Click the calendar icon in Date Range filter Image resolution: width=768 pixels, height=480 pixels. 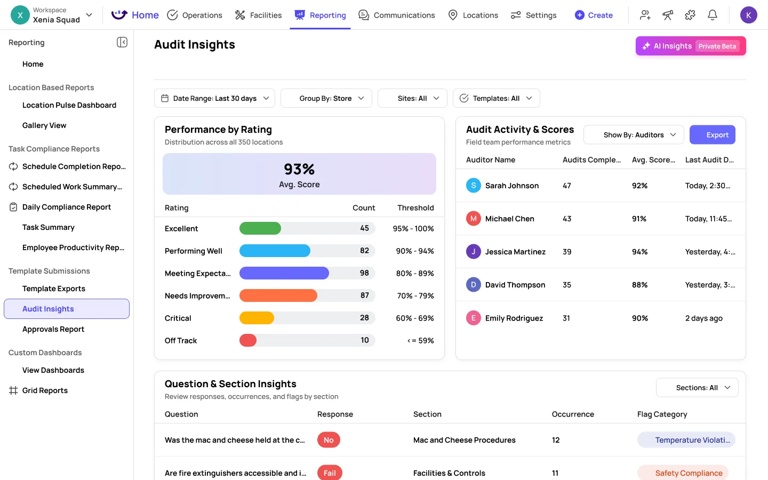(x=165, y=98)
